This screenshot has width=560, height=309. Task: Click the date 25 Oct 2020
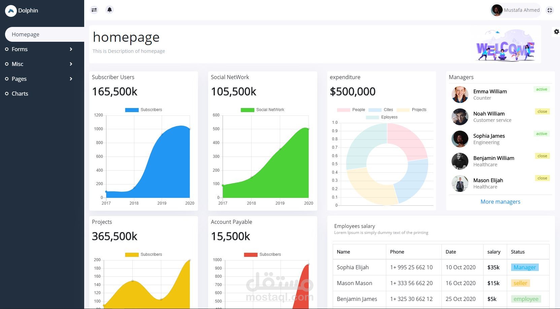460,299
